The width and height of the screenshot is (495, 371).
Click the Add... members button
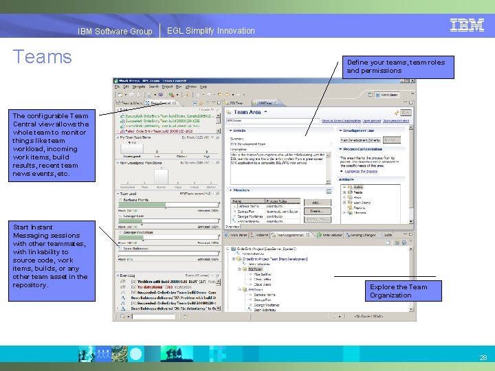click(x=317, y=203)
